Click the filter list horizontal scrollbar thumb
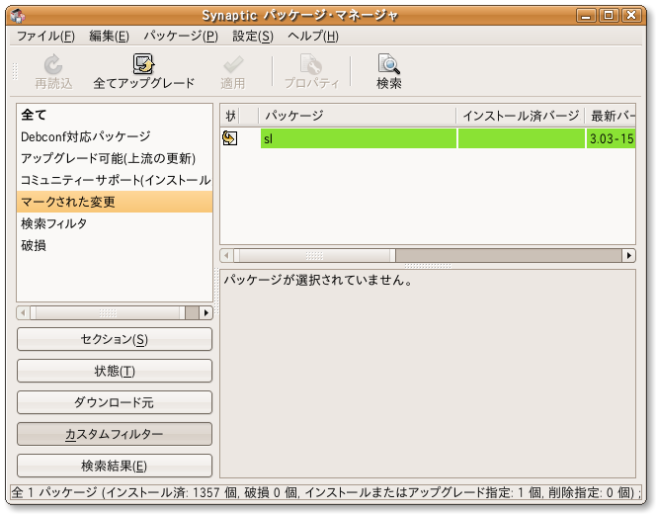The height and width of the screenshot is (514, 656). click(x=108, y=312)
